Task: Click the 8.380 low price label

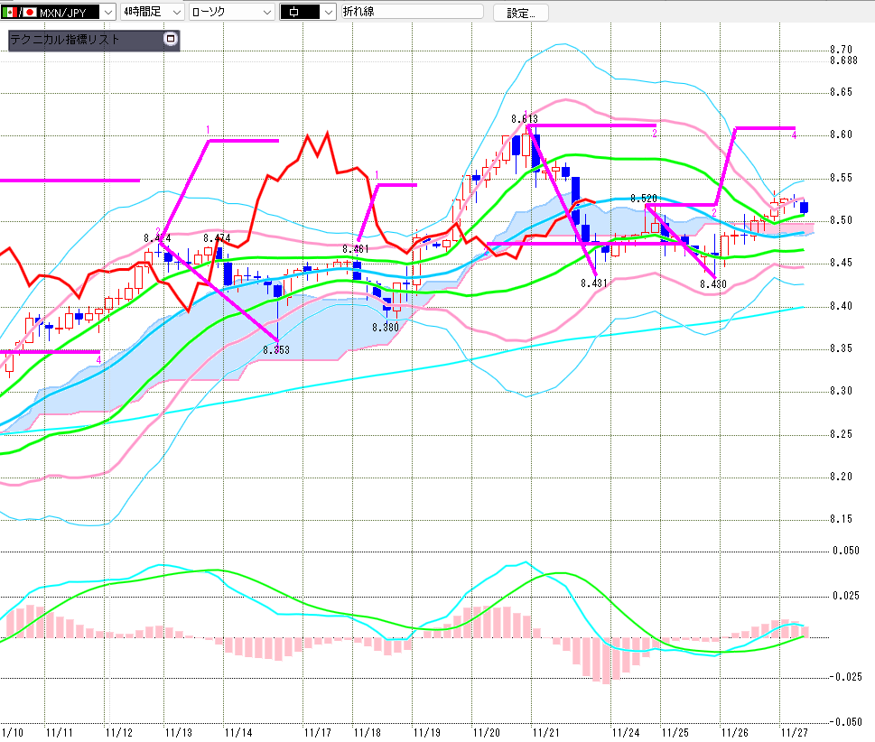Action: coord(385,327)
